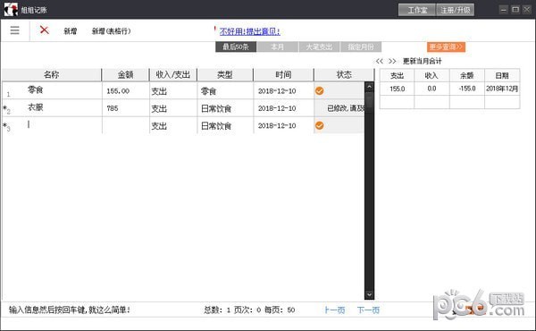Open 日常饮食 type cell in row 3
The width and height of the screenshot is (536, 331).
(x=225, y=125)
